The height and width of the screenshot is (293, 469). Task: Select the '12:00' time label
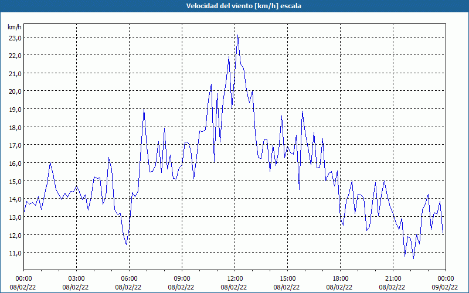[235, 279]
